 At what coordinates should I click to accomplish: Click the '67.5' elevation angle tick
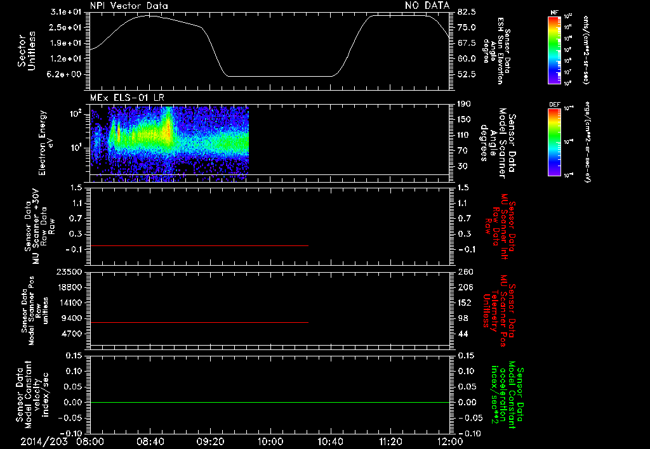(x=467, y=43)
